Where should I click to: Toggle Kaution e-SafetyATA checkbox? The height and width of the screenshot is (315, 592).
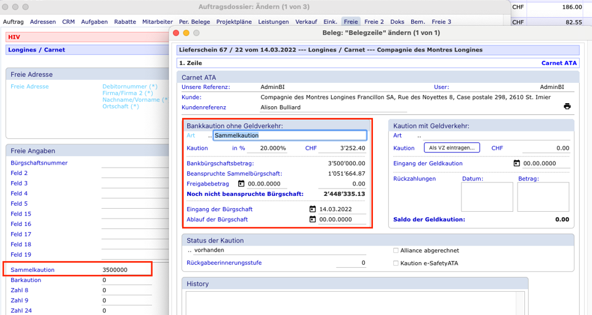pyautogui.click(x=396, y=263)
